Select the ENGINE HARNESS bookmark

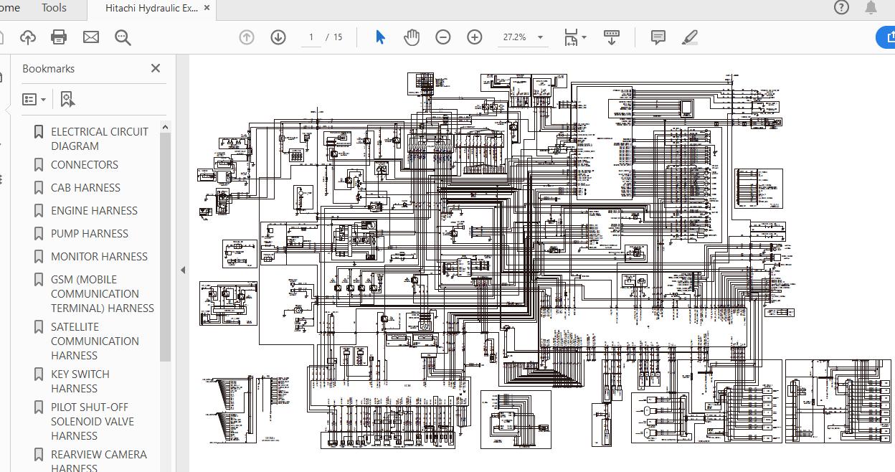pos(94,210)
